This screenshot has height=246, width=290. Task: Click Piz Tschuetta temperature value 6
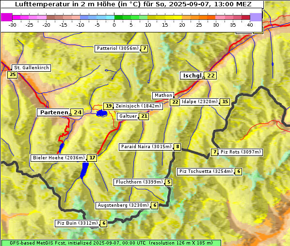click(x=239, y=171)
